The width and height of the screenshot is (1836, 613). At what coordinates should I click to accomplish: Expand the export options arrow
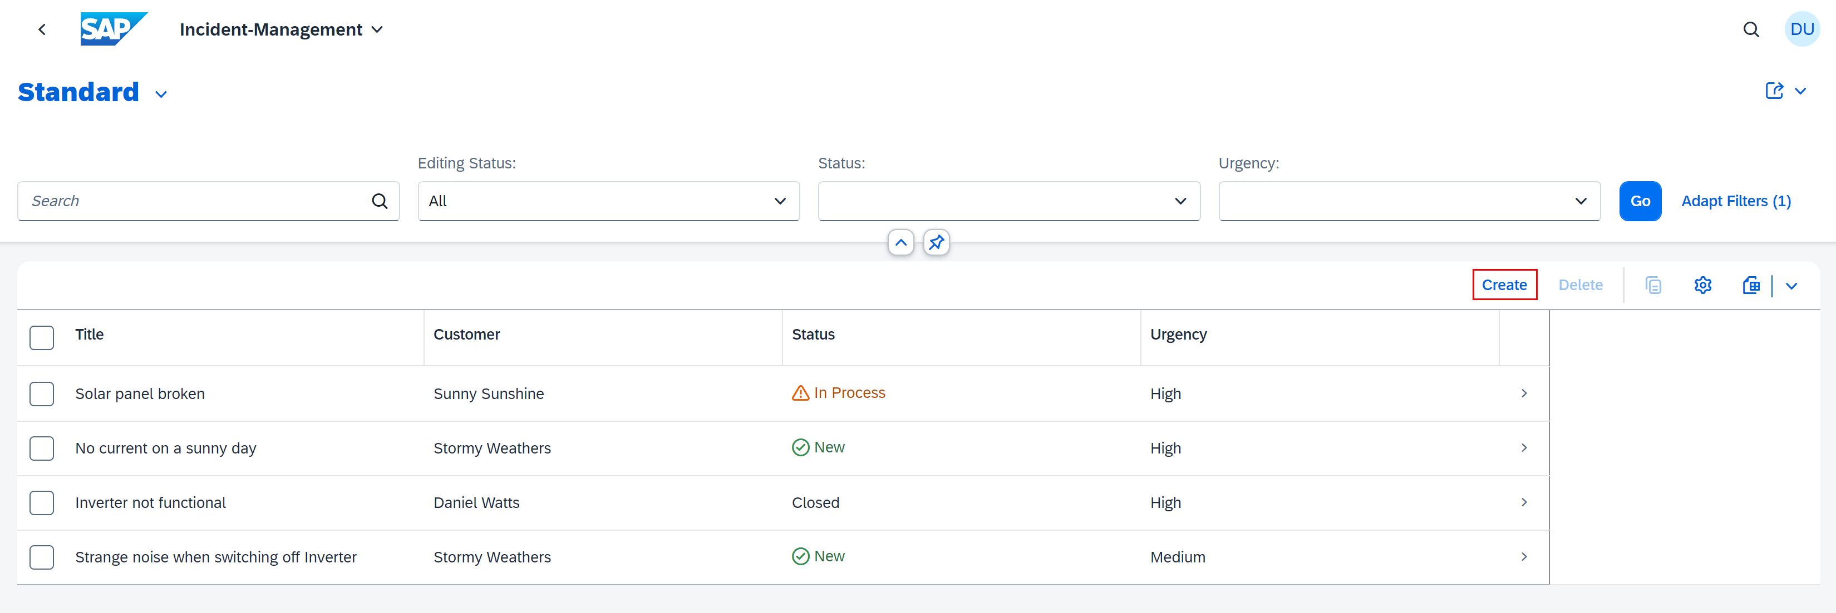(x=1791, y=286)
